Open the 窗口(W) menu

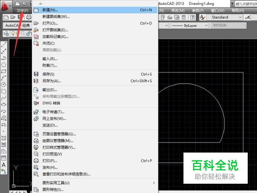click(218, 10)
